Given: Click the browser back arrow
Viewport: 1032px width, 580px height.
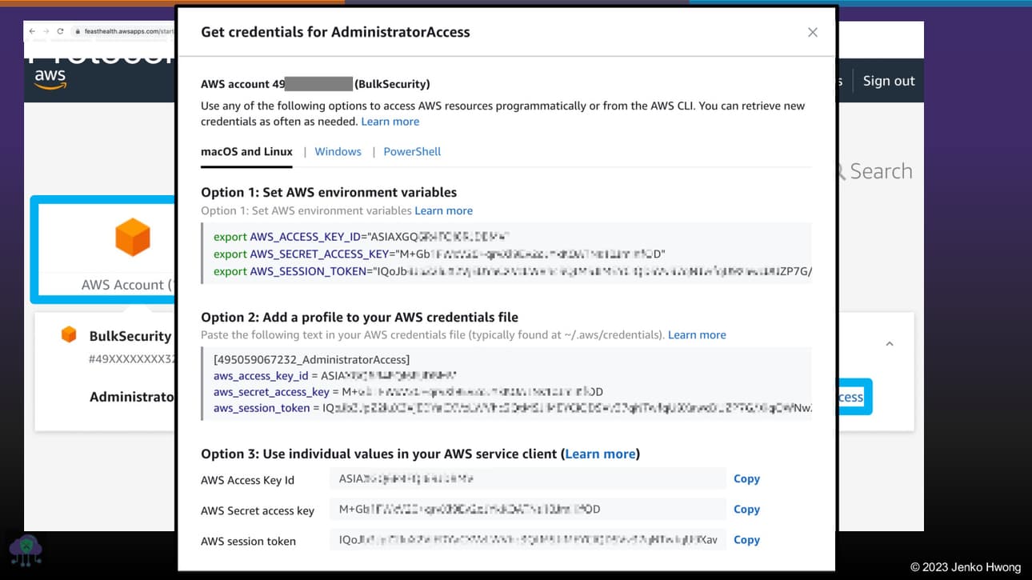Looking at the screenshot, I should tap(32, 31).
